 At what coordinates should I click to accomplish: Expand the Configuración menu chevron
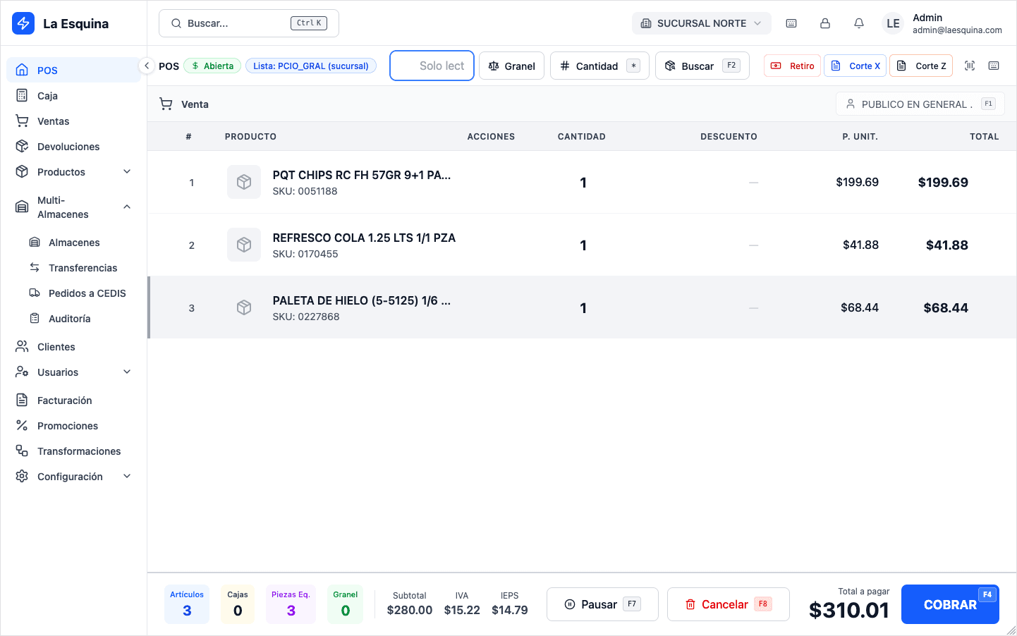point(127,476)
